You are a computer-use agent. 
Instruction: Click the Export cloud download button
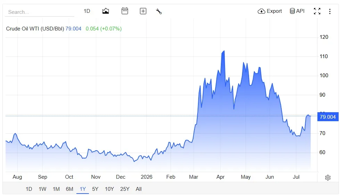(x=269, y=11)
